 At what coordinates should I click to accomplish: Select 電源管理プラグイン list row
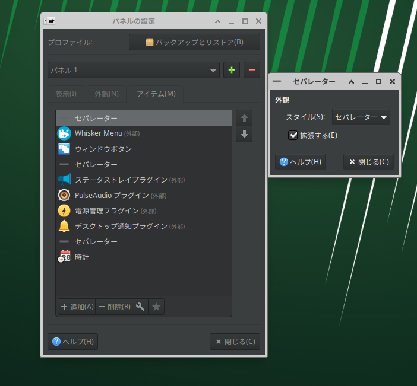click(x=144, y=210)
